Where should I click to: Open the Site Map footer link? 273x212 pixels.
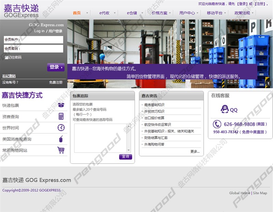260,193
